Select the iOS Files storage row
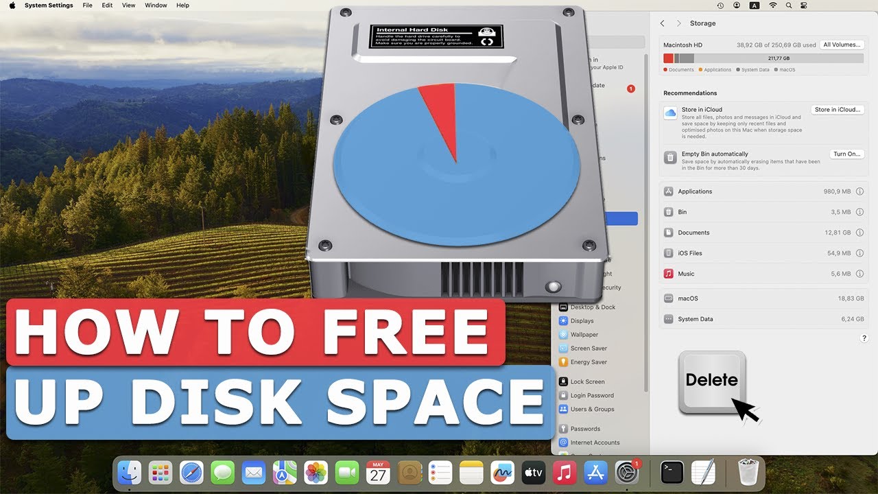Viewport: 878px width, 494px height. coord(763,254)
